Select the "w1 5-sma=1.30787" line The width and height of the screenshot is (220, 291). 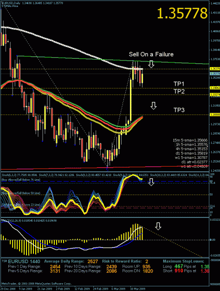[x=191, y=158]
